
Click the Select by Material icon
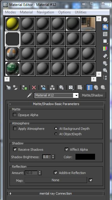pos(105,70)
